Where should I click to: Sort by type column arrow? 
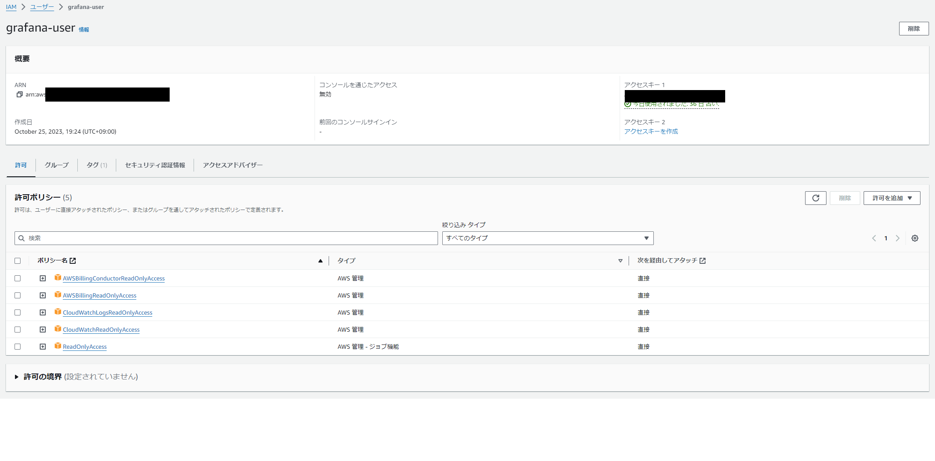(x=620, y=261)
